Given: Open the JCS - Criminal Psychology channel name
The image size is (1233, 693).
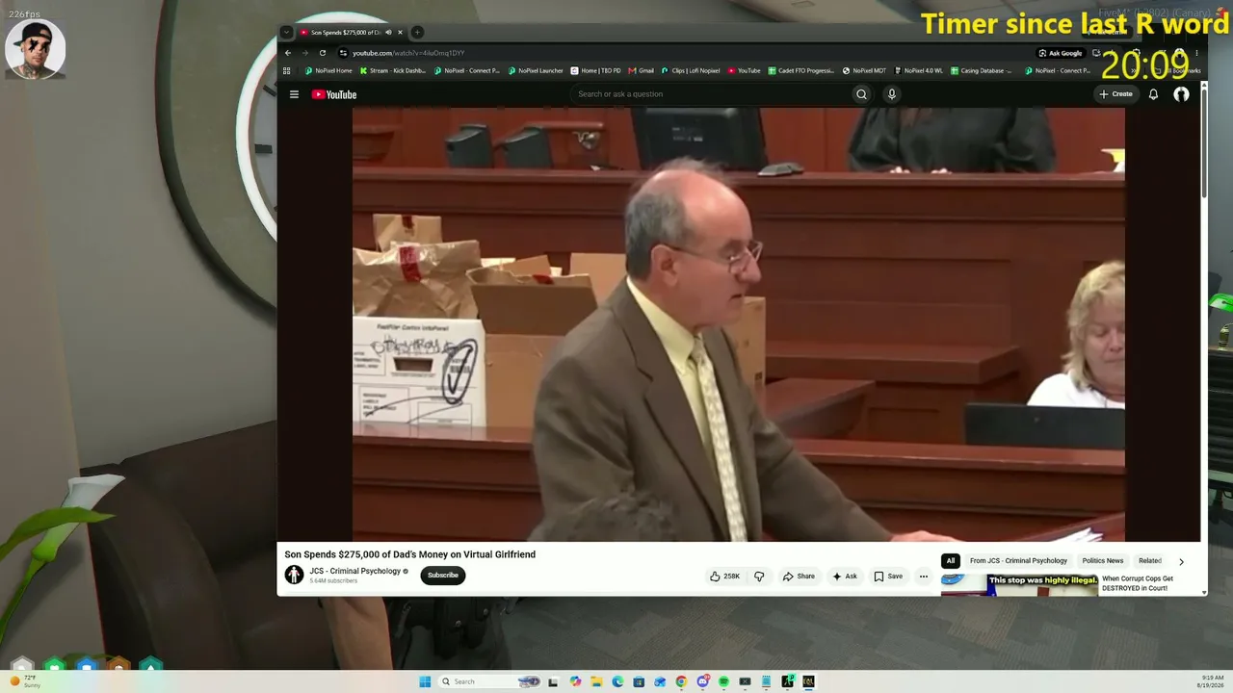Looking at the screenshot, I should tap(354, 571).
